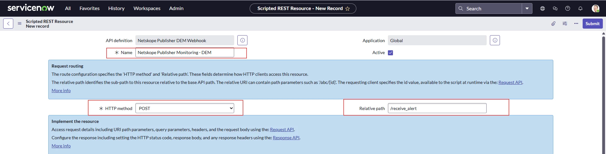
Task: Open the Favorites menu
Action: coord(89,8)
